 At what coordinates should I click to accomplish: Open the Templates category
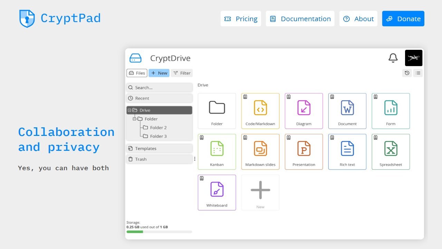[x=159, y=148]
